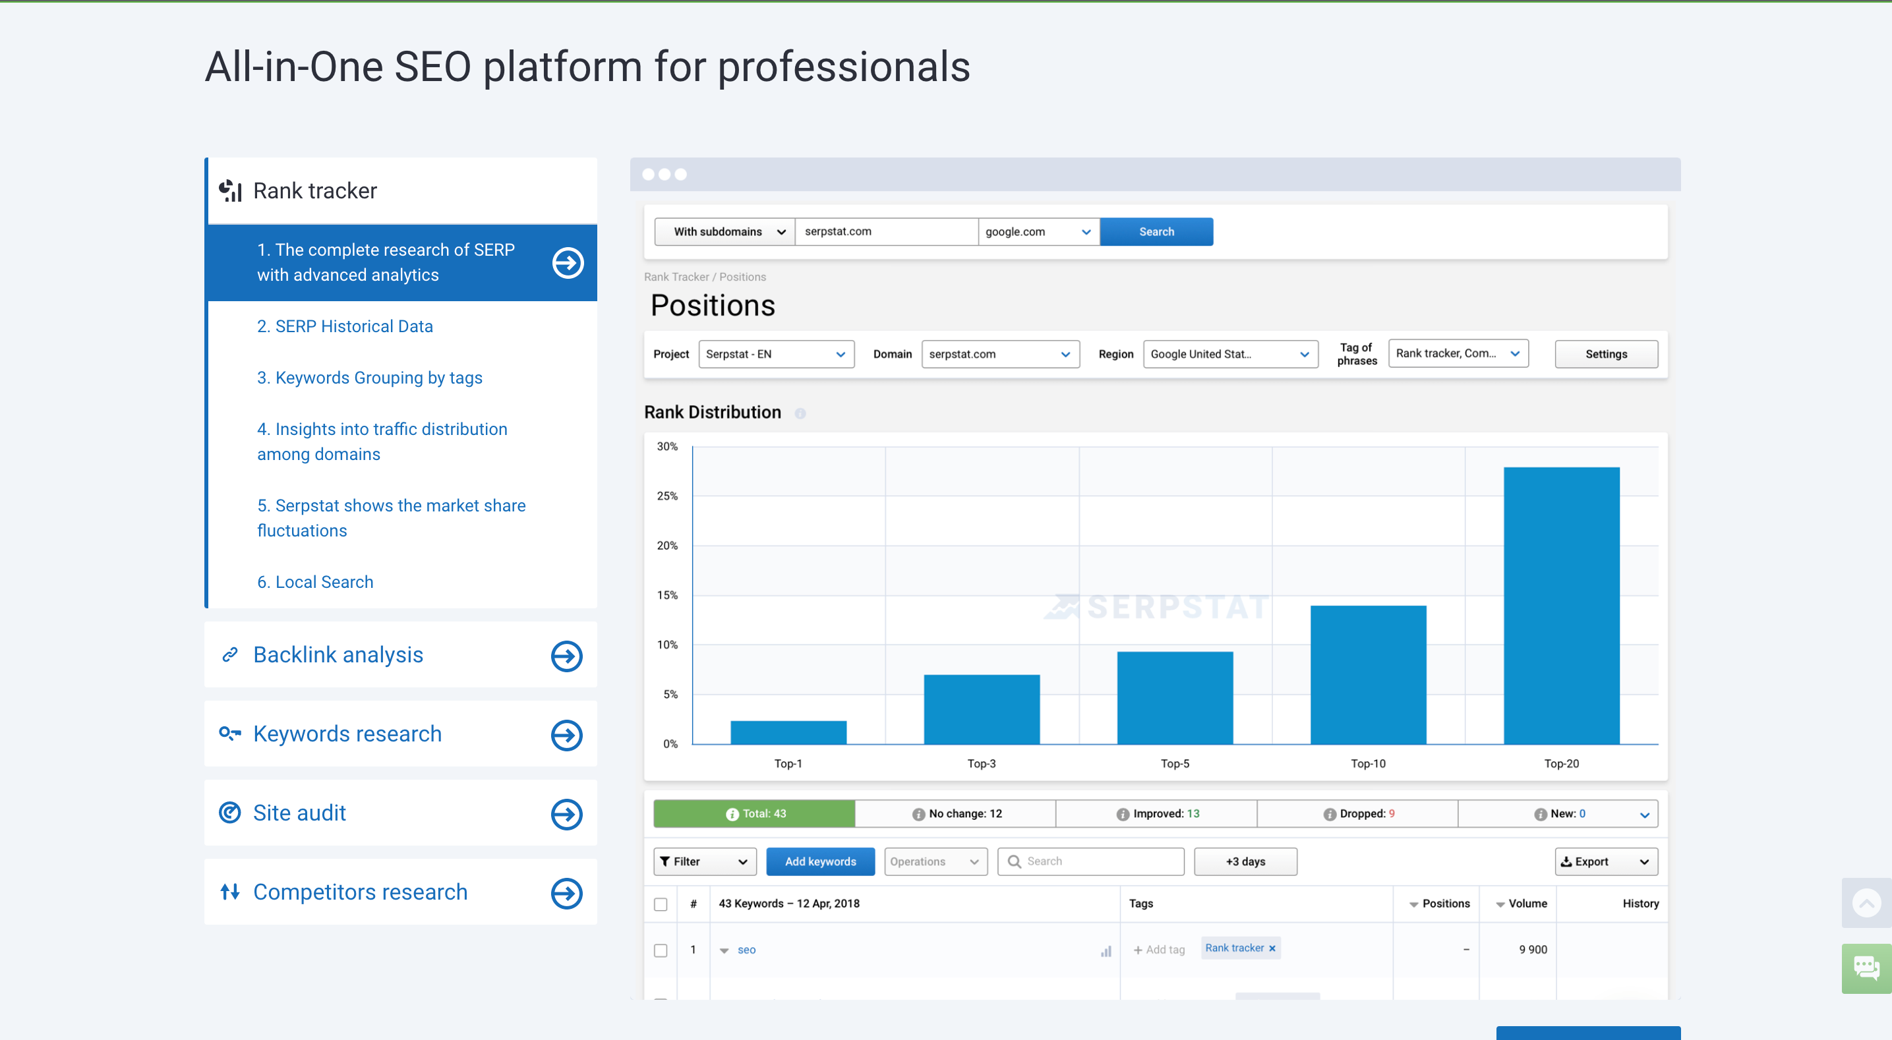Screen dimensions: 1892x1040
Task: Select complete research of SERP item
Action: point(403,263)
